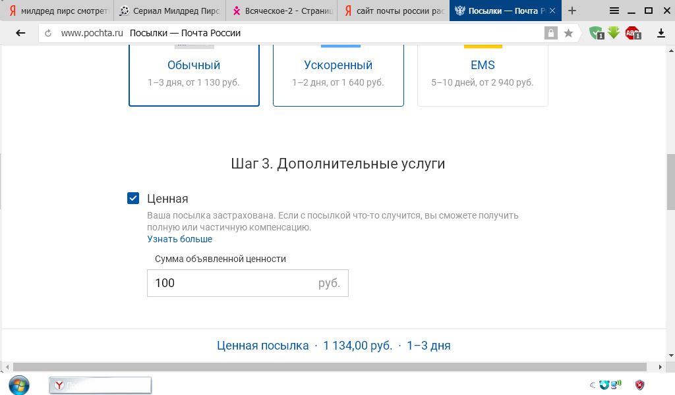This screenshot has height=395, width=675.
Task: Select the Обычный delivery option
Action: 194,72
